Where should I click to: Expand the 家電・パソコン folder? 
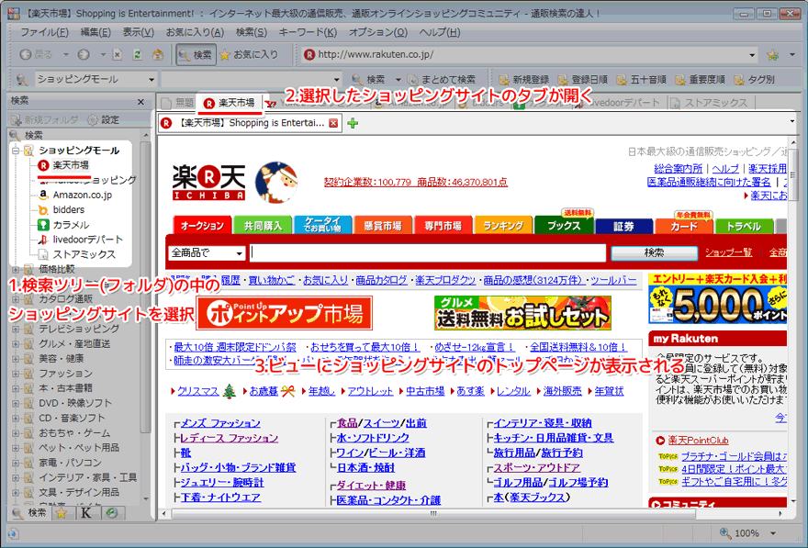(16, 463)
